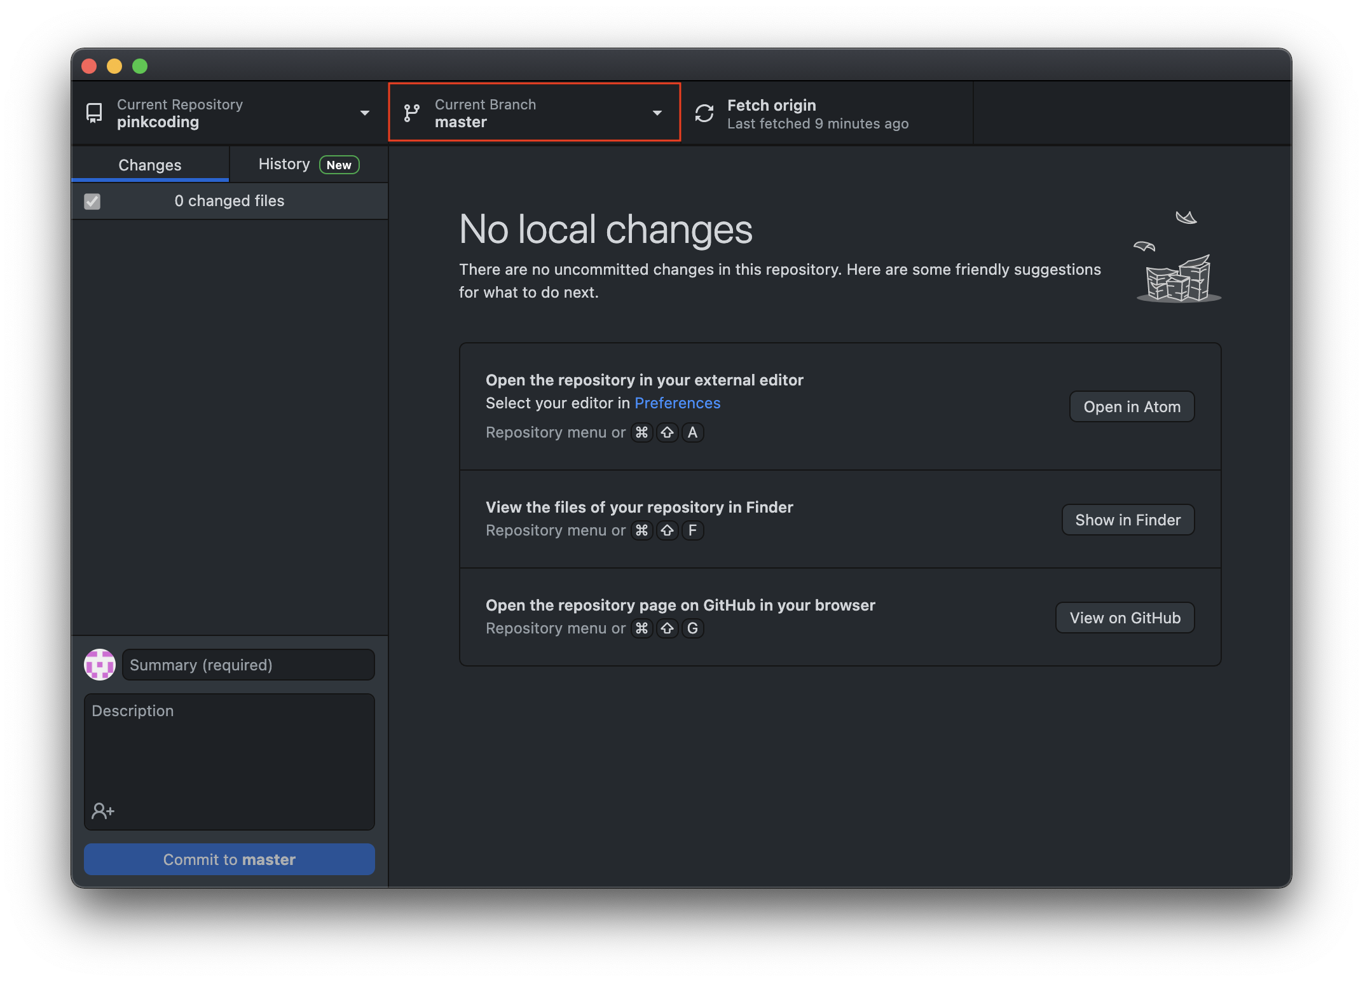Toggle the 0 changed files checkbox
The width and height of the screenshot is (1363, 982).
[x=91, y=200]
